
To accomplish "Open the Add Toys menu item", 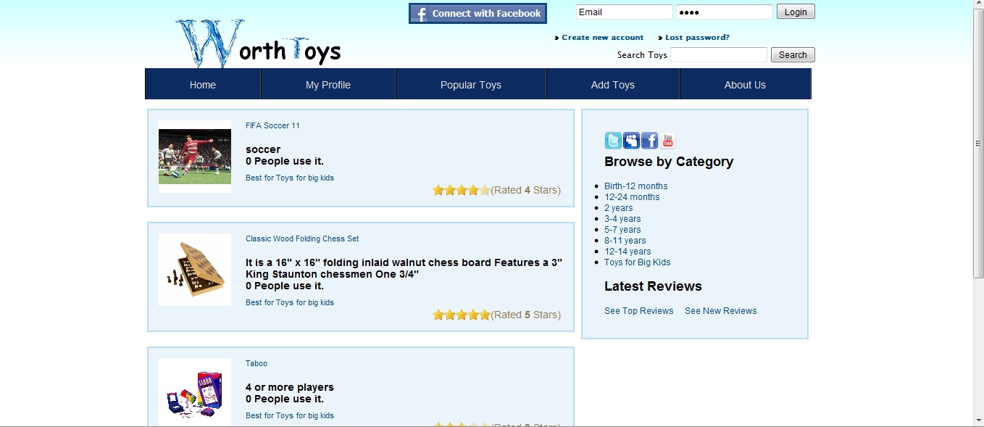I will [612, 85].
